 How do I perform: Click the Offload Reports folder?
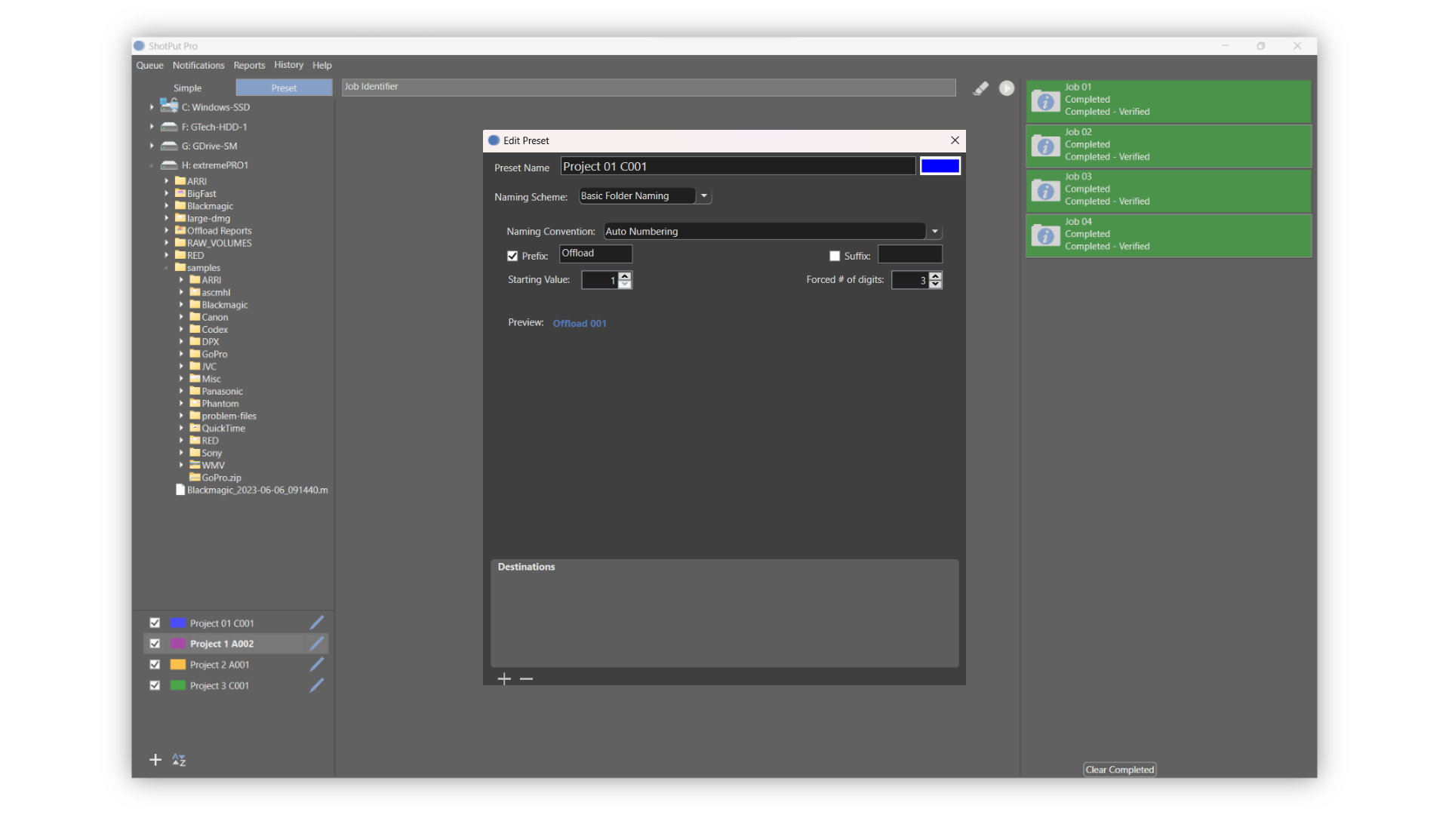pyautogui.click(x=214, y=231)
